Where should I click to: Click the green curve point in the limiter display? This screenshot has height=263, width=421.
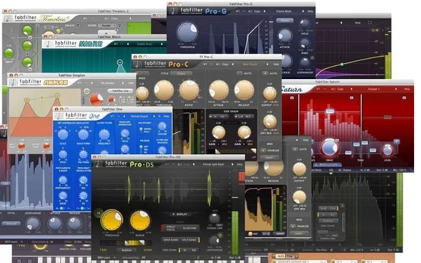(342, 64)
